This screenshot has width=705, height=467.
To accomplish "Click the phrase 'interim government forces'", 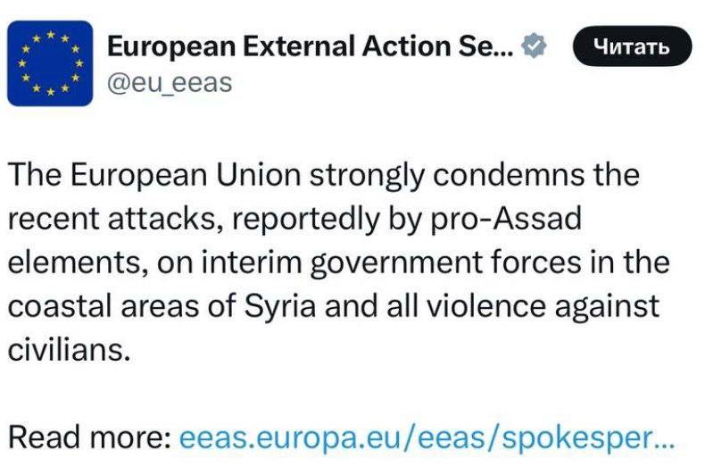I will coord(398,262).
